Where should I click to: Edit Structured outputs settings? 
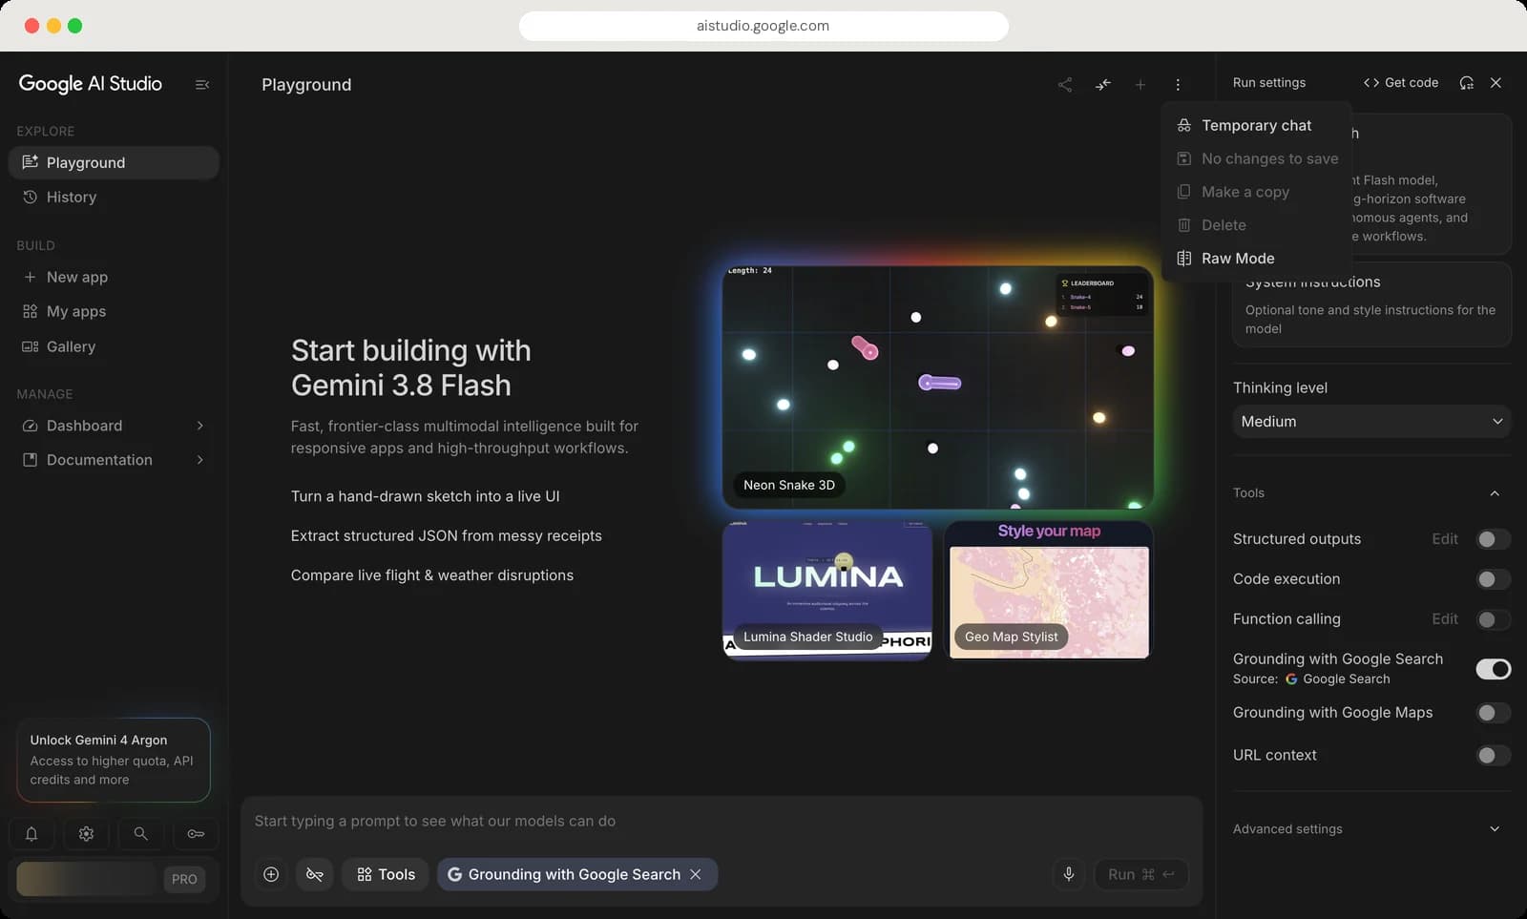[x=1445, y=539]
